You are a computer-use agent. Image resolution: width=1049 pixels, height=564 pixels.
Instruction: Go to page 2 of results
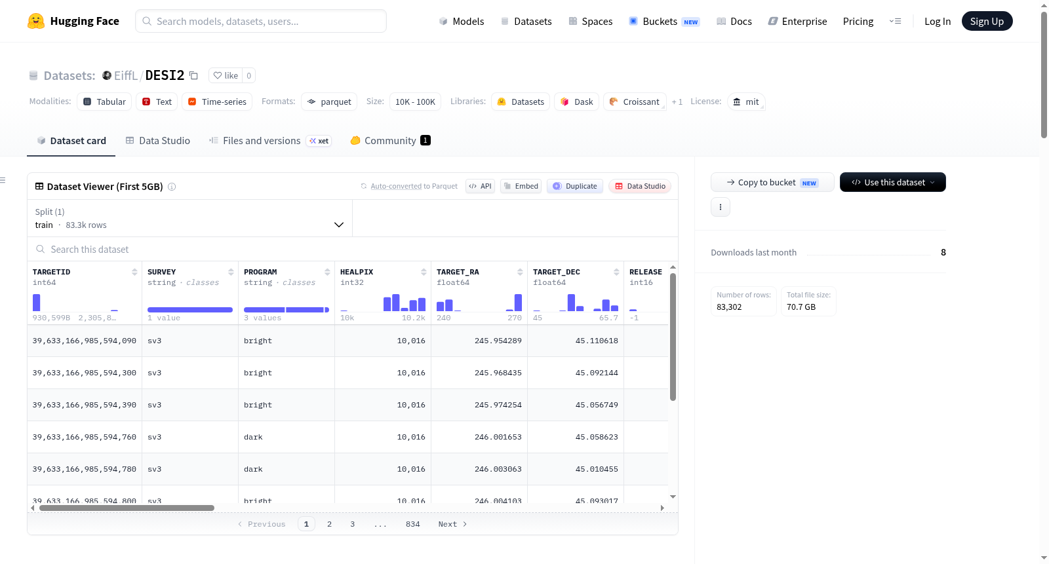point(329,524)
